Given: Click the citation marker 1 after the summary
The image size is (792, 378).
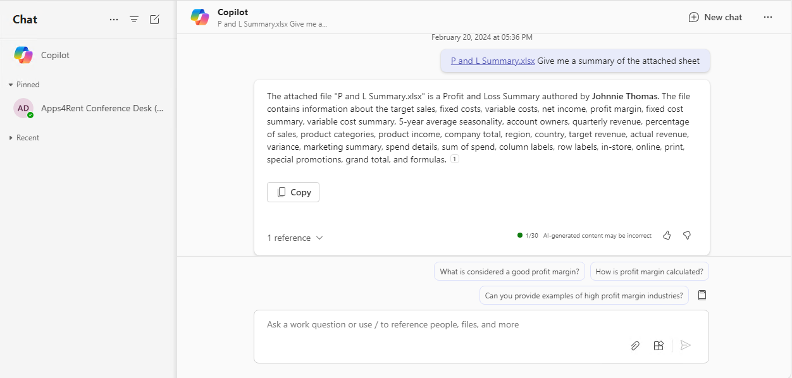Looking at the screenshot, I should pyautogui.click(x=454, y=159).
